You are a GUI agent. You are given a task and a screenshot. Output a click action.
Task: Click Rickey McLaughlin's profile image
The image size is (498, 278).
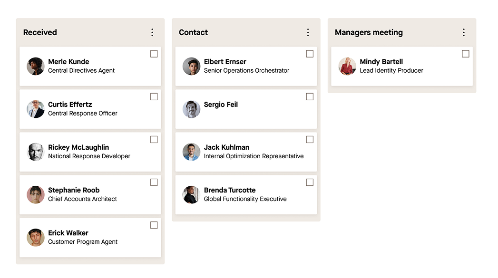pos(36,152)
